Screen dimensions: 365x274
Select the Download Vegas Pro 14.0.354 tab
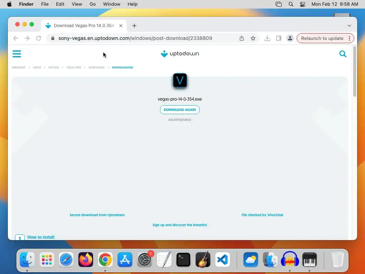84,26
